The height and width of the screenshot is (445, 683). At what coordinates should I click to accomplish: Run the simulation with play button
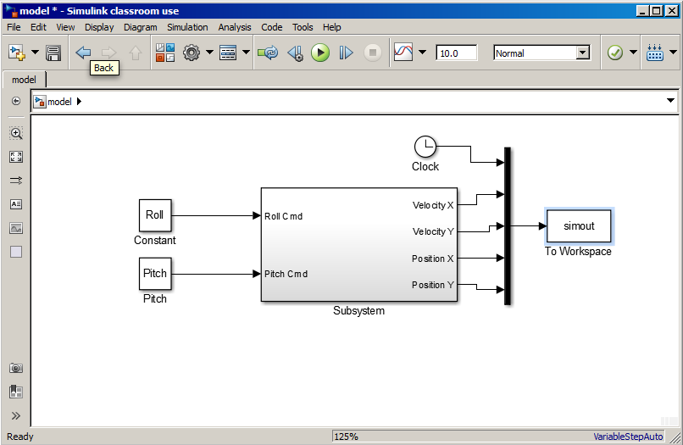click(x=320, y=53)
